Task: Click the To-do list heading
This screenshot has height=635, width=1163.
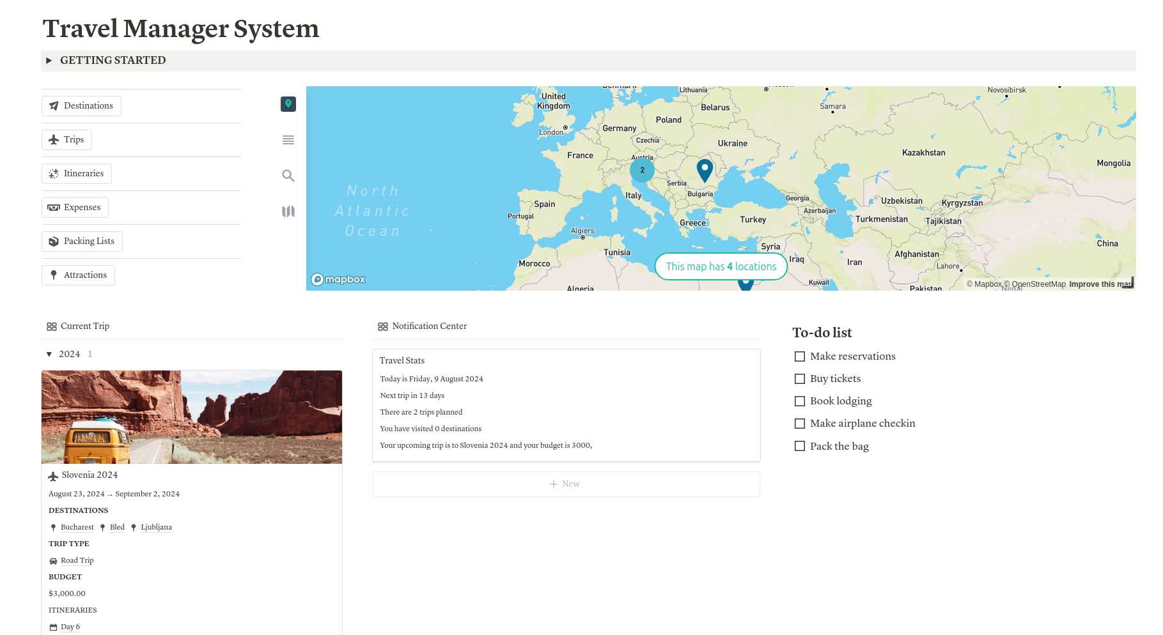Action: 822,333
